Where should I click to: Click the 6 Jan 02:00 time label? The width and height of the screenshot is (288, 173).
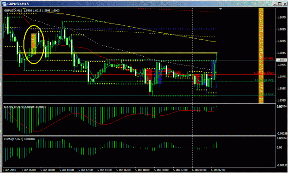coord(218,170)
